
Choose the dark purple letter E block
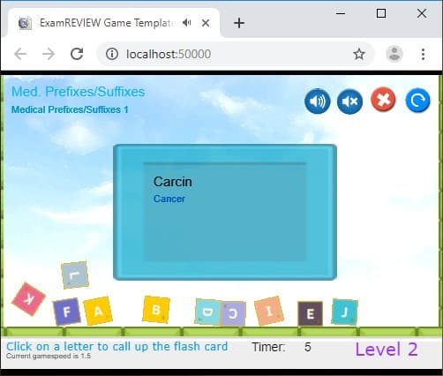click(310, 313)
